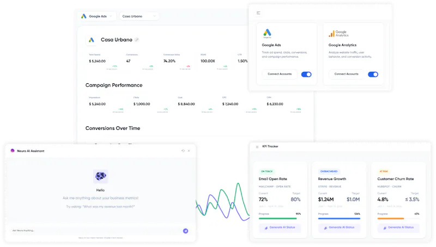The height and width of the screenshot is (247, 436).
Task: Click the Conversions value 47
Action: tap(128, 61)
